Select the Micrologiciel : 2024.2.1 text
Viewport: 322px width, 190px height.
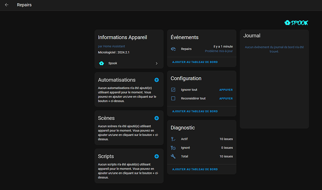(113, 52)
